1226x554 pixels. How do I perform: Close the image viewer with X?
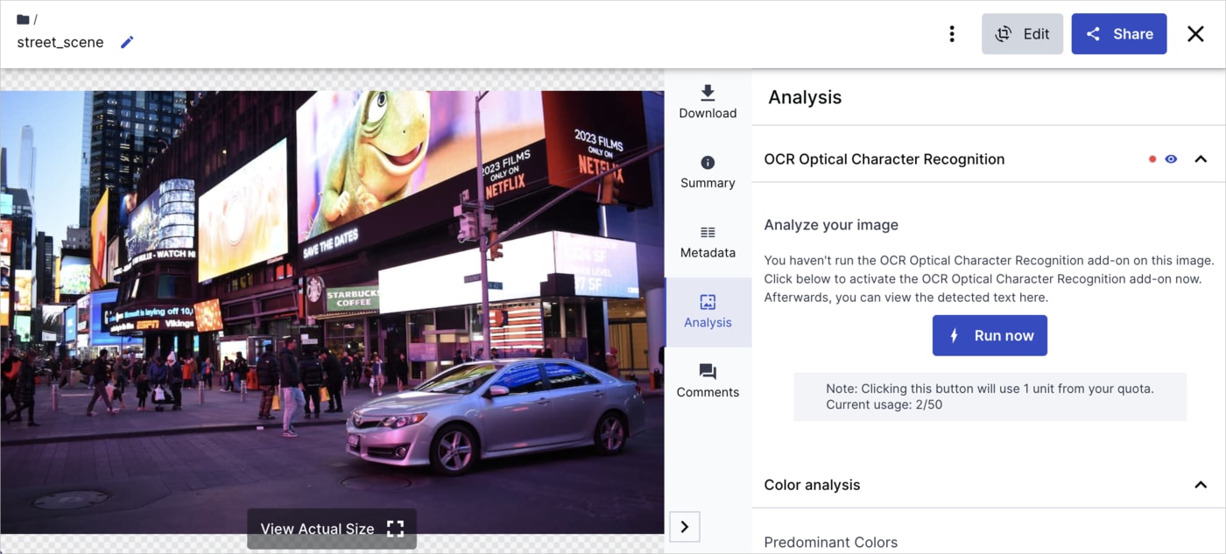(1195, 34)
